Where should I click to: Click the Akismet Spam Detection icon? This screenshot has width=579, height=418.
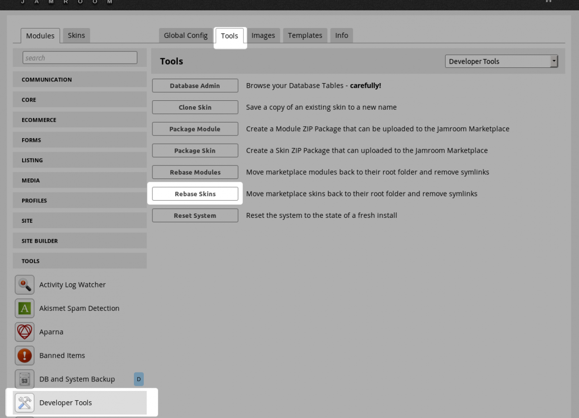24,308
